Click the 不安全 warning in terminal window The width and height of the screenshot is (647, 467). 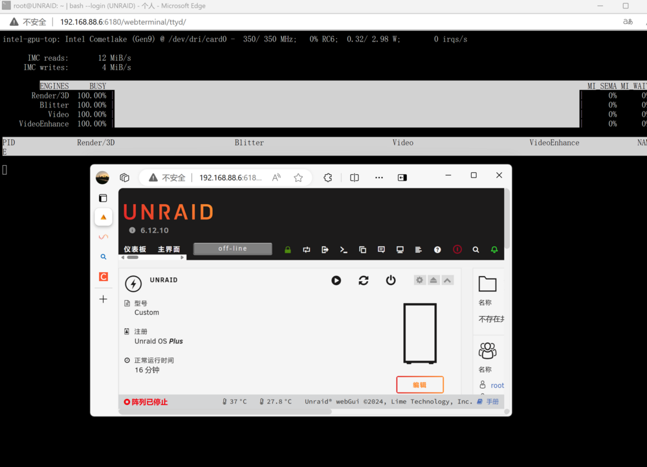tap(28, 22)
